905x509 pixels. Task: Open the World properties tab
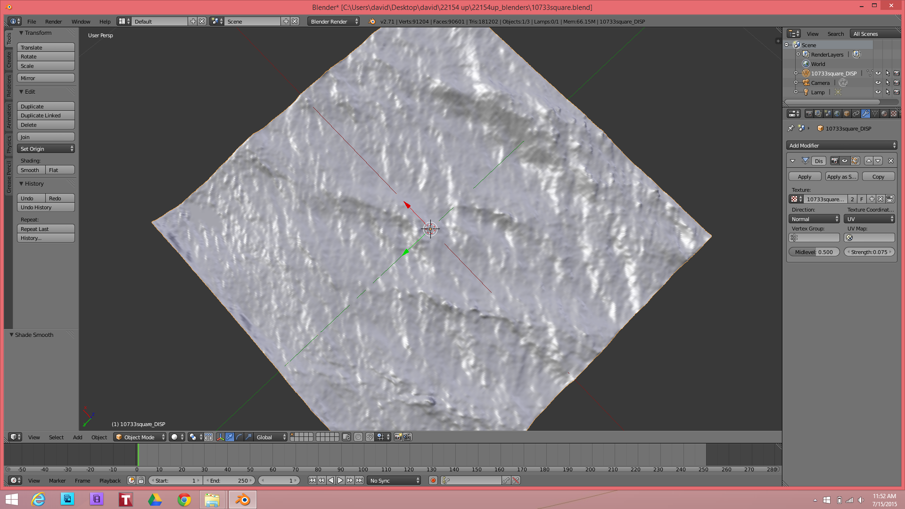tap(837, 114)
